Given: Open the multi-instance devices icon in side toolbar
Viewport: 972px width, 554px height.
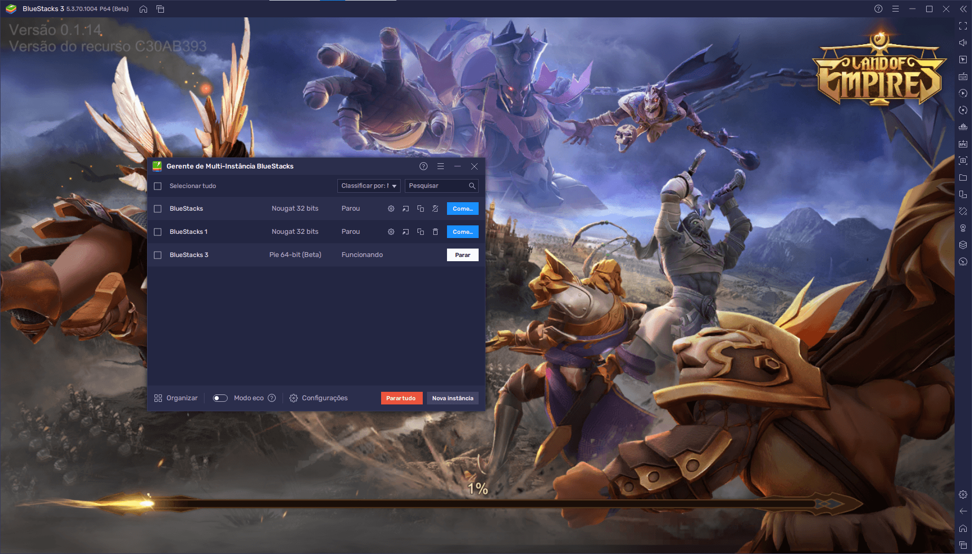Looking at the screenshot, I should [x=963, y=194].
